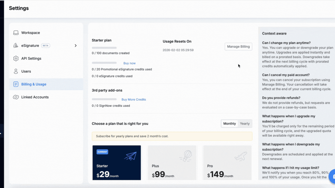
Task: Click the documents created usage progress bar
Action: [x=104, y=48]
